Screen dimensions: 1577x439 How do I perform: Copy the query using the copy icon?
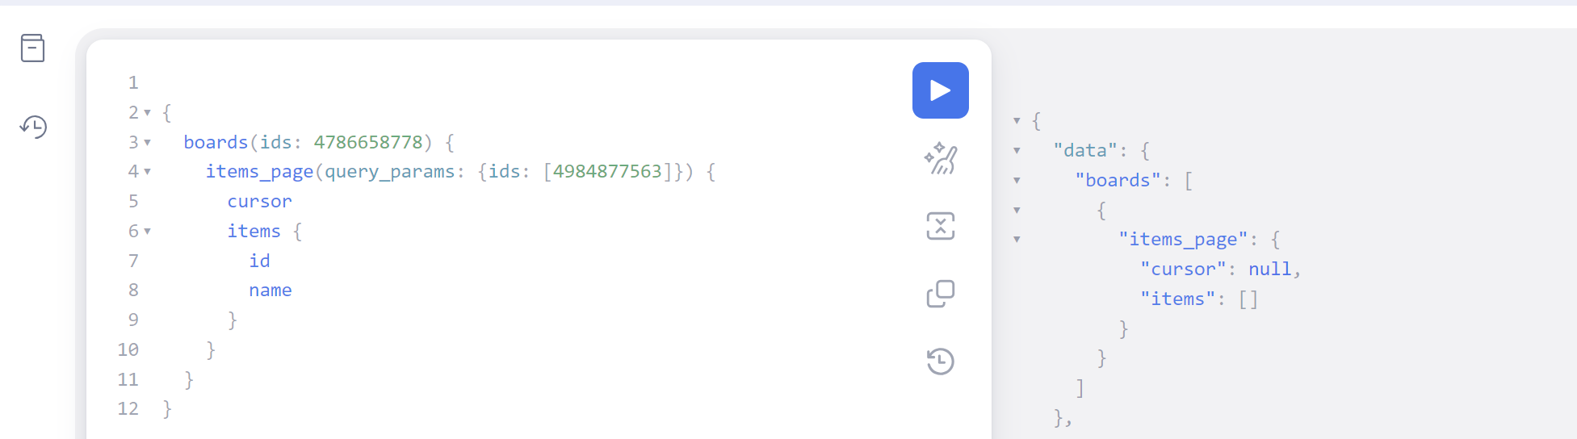[941, 294]
